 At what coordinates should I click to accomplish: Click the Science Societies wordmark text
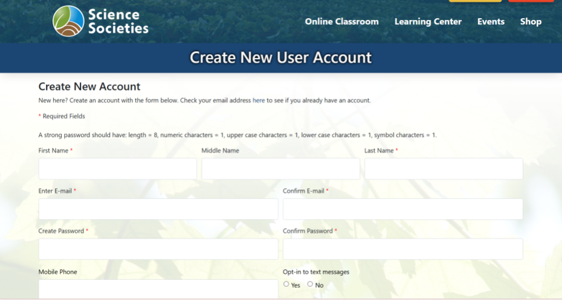(118, 22)
